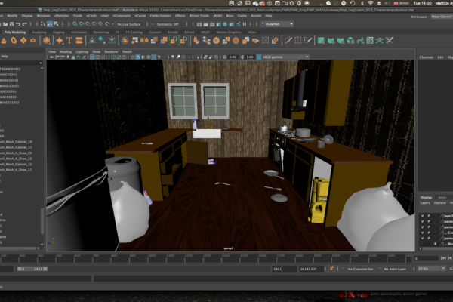Switch to the Sculpting shelf tab
Viewport: 453px width, 302px height.
click(x=39, y=32)
